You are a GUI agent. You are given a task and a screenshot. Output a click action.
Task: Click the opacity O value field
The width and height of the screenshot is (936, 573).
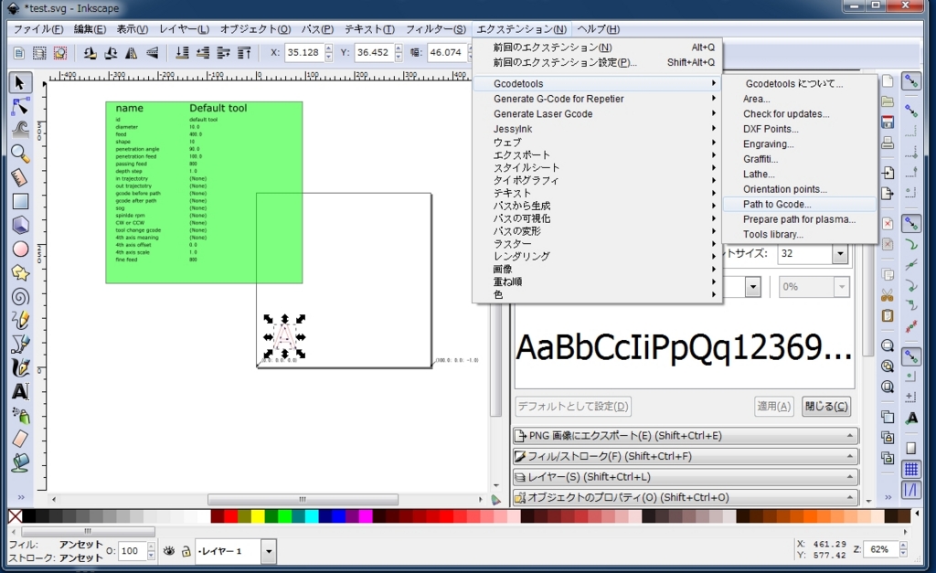click(x=132, y=551)
